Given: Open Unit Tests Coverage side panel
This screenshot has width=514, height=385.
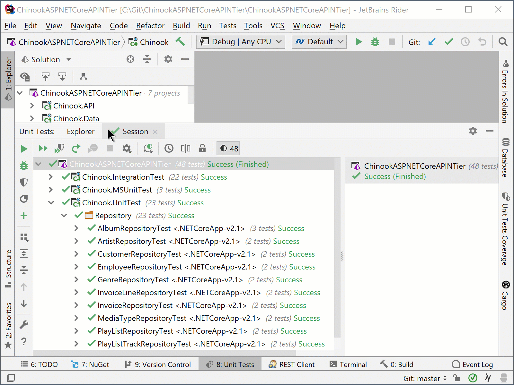Looking at the screenshot, I should pyautogui.click(x=505, y=229).
